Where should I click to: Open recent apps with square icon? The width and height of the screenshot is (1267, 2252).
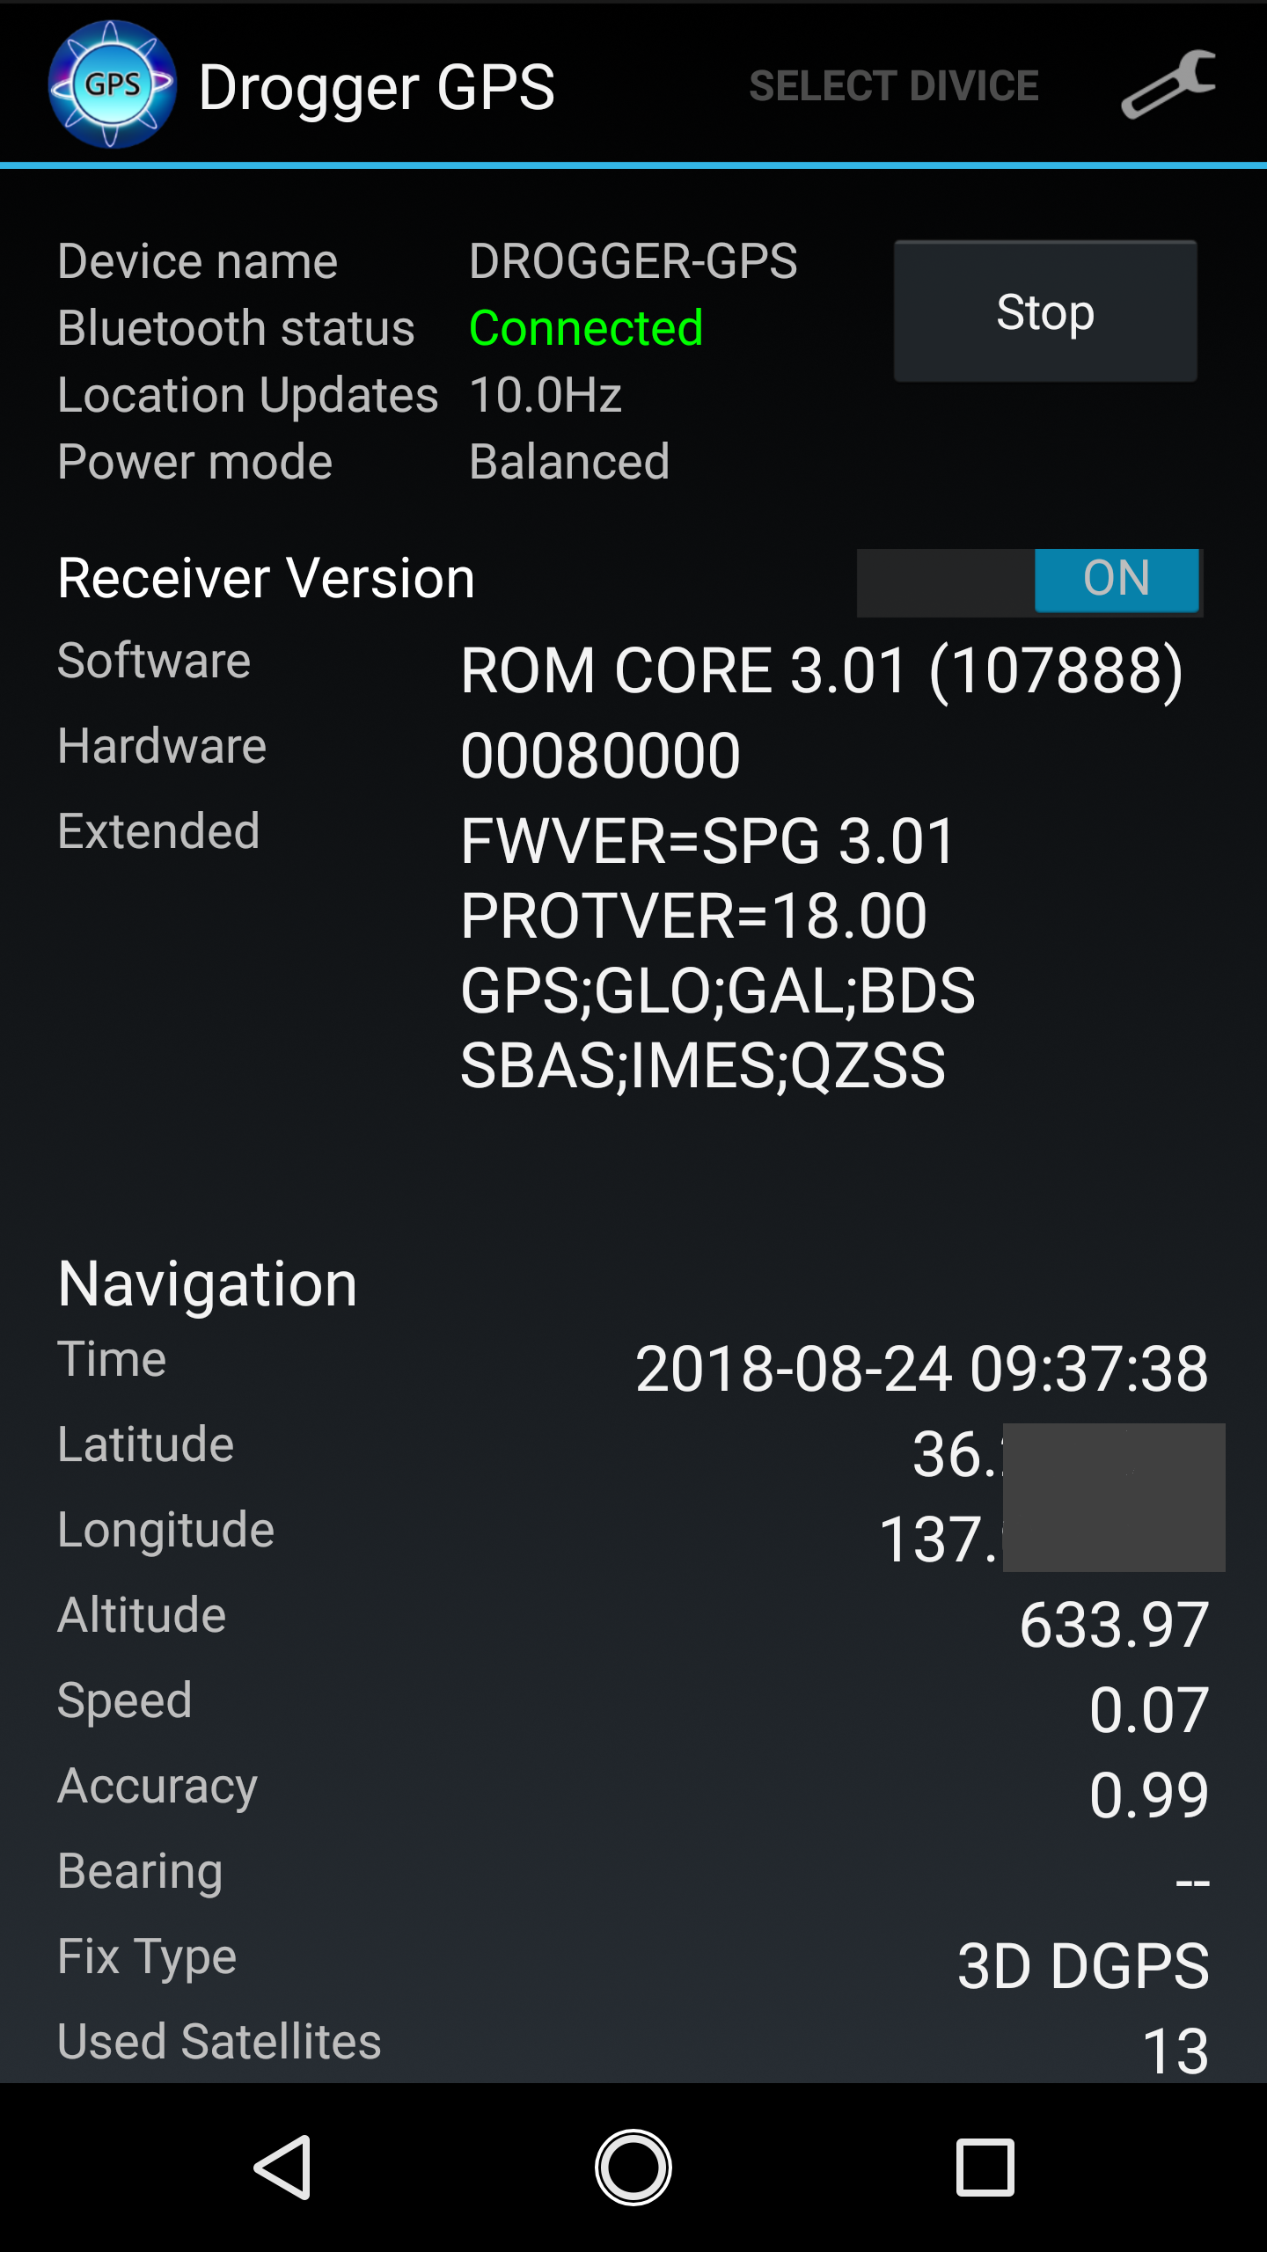coord(985,2168)
